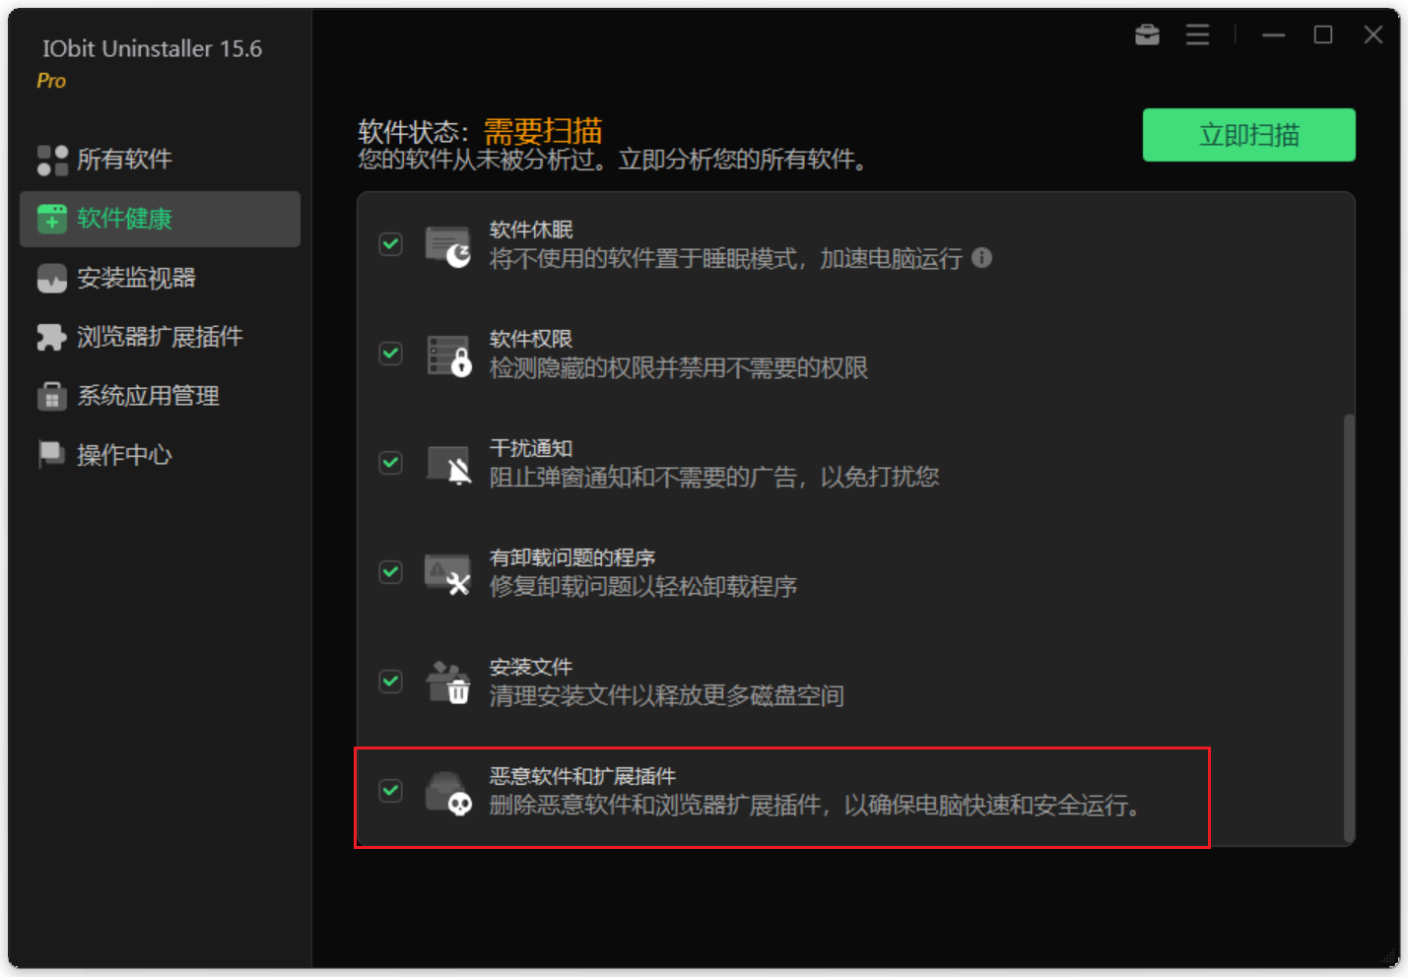
Task: Click the vertical scrollbar in list
Action: (1349, 627)
